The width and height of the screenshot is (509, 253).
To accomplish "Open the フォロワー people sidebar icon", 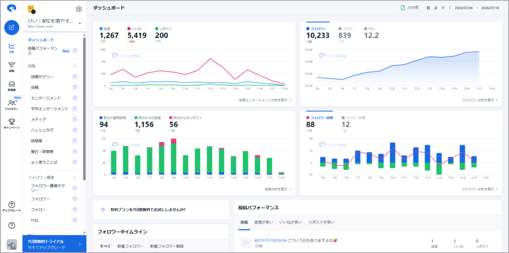I will coord(12,105).
